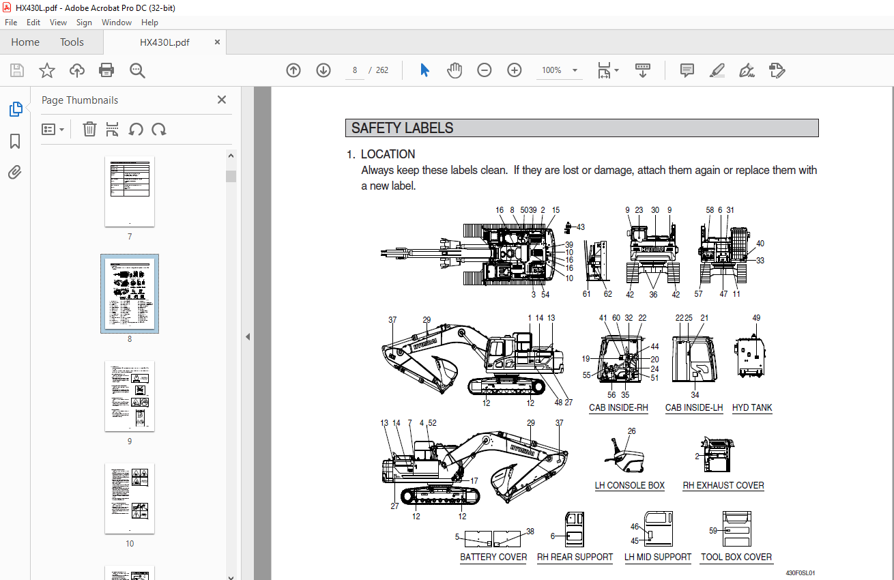Screen dimensions: 894x580
Task: Click the RH EXHAUST COVER label
Action: tap(723, 486)
